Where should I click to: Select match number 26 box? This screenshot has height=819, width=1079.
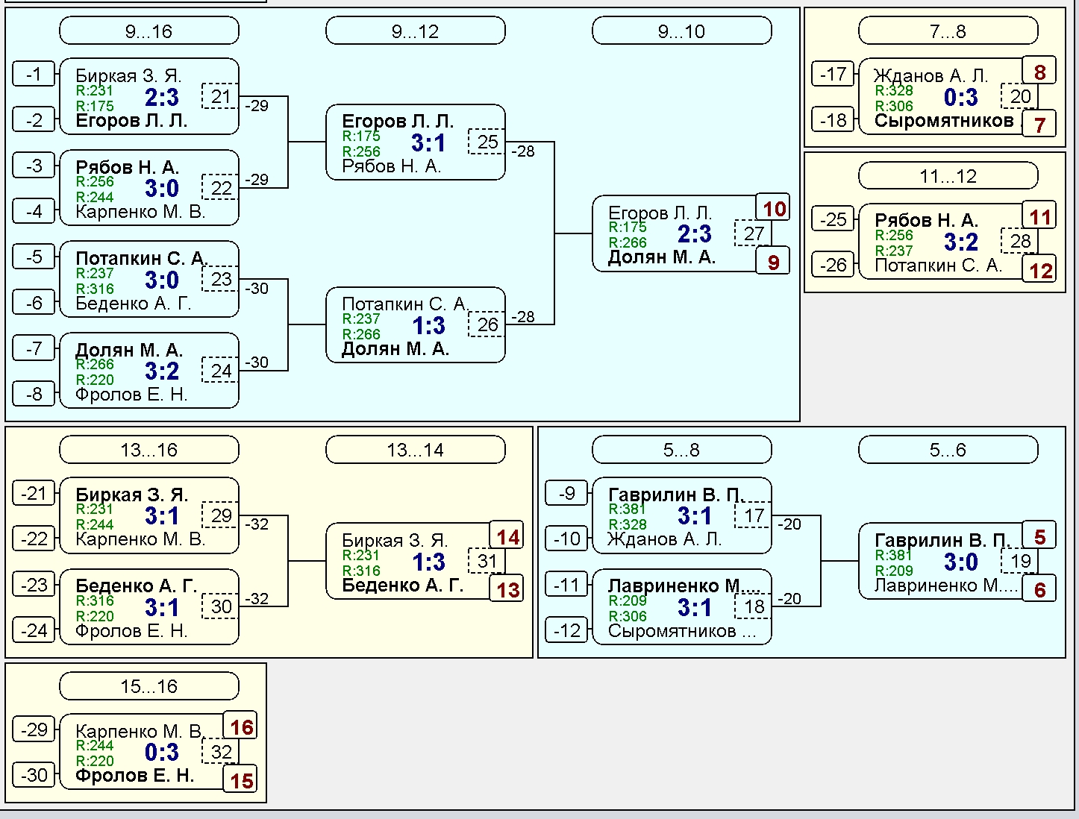pyautogui.click(x=487, y=324)
